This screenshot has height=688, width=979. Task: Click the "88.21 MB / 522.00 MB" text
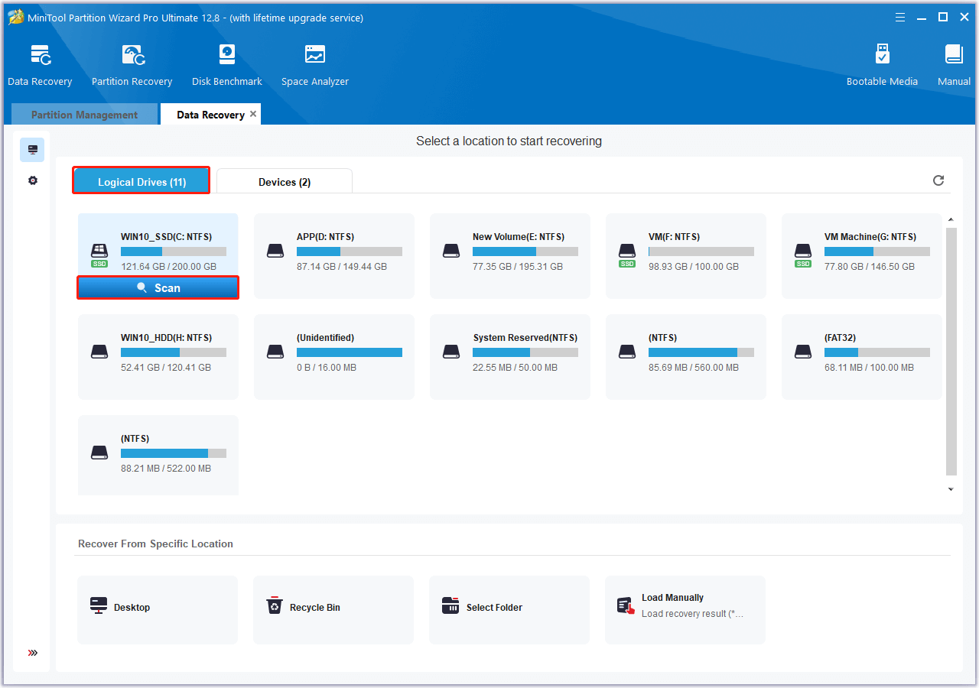click(x=166, y=469)
